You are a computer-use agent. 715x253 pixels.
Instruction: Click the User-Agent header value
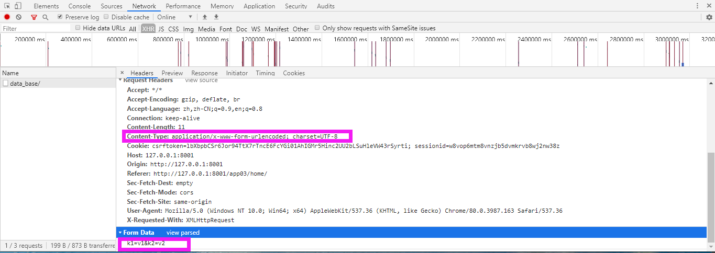tap(364, 211)
